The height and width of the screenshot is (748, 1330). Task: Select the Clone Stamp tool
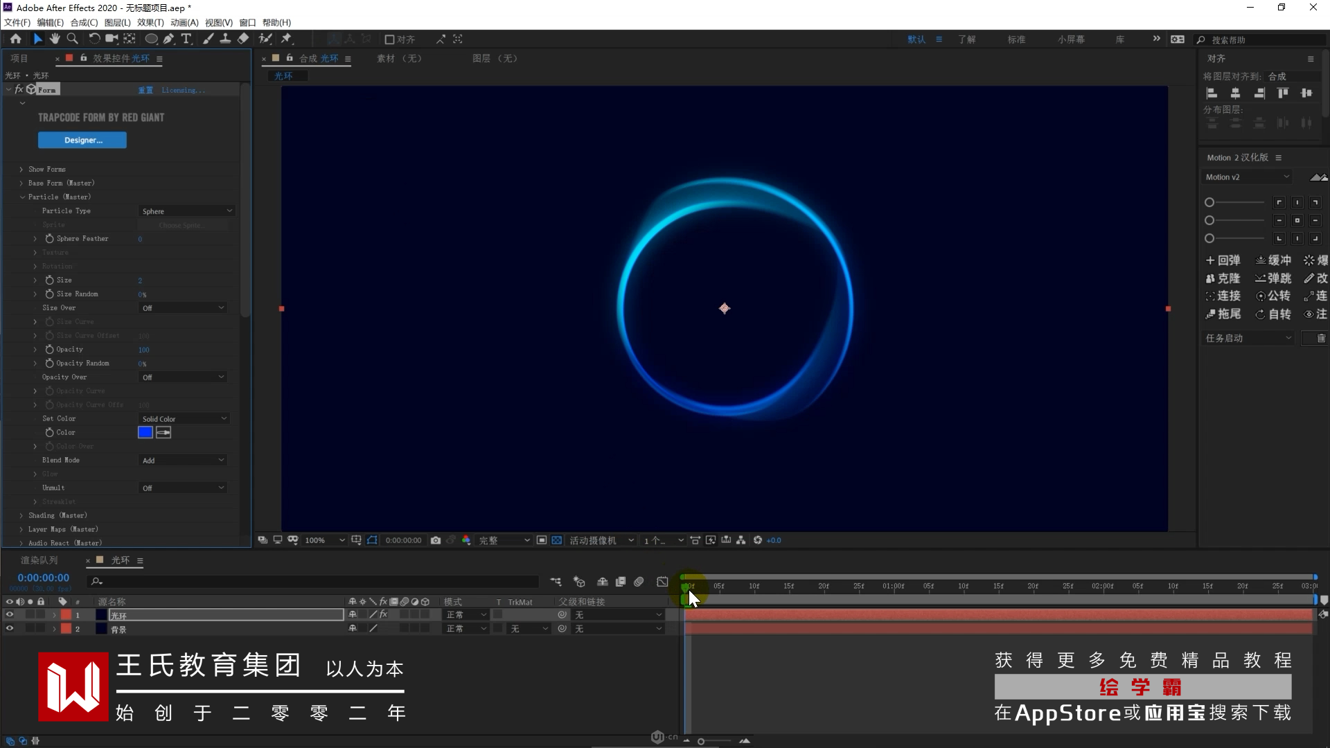pyautogui.click(x=225, y=39)
